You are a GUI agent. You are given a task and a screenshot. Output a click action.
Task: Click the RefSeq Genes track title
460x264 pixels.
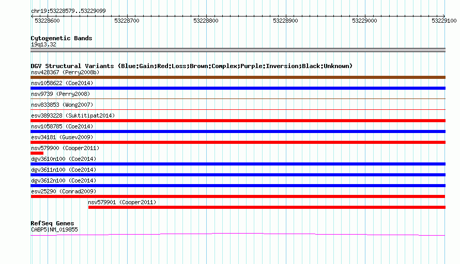pos(52,223)
